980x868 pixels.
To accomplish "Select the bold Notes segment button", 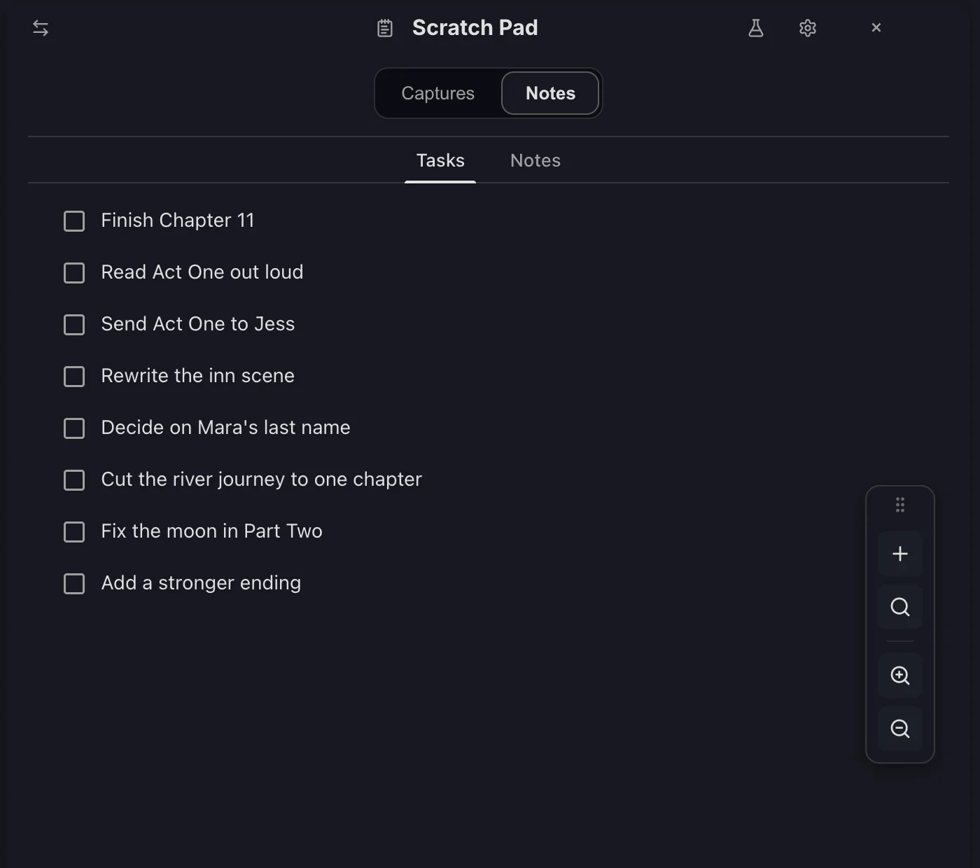I will pyautogui.click(x=550, y=93).
